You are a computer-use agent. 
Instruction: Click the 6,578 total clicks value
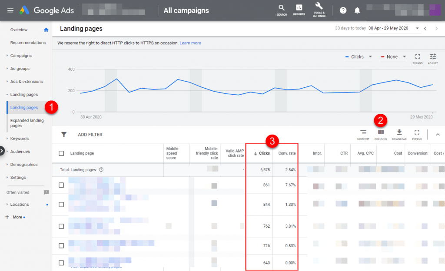click(x=265, y=170)
